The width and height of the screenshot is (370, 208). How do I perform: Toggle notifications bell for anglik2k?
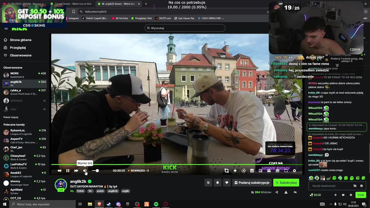pos(218,183)
